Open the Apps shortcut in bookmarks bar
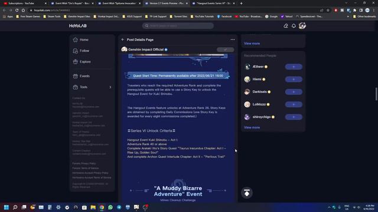This screenshot has width=378, height=212. pos(8,16)
